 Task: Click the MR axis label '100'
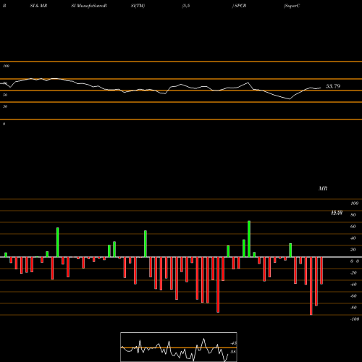tap(354, 203)
